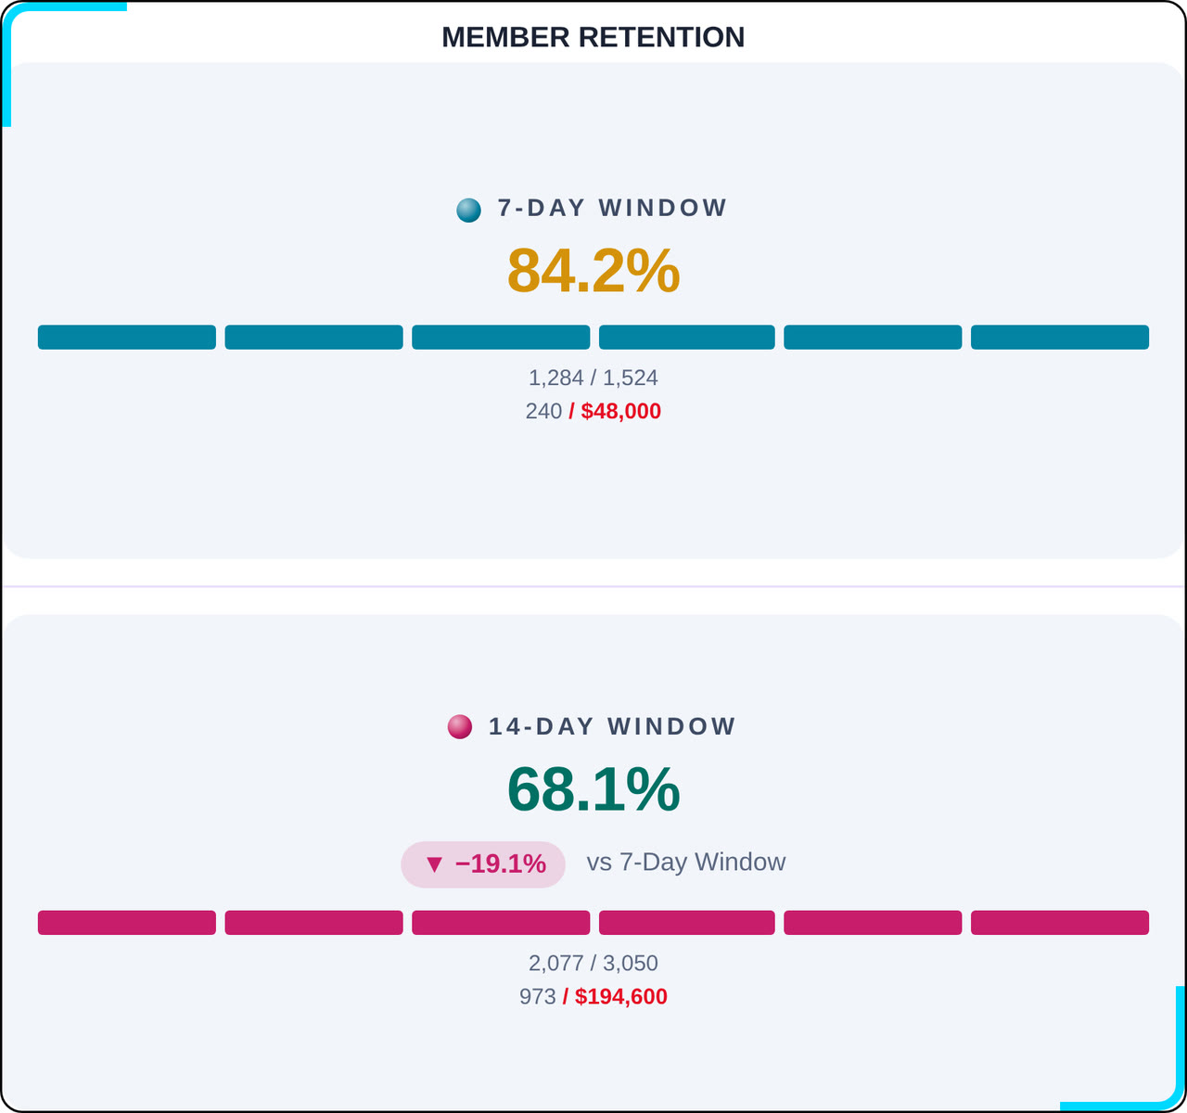Select the first teal progress segment

(127, 338)
